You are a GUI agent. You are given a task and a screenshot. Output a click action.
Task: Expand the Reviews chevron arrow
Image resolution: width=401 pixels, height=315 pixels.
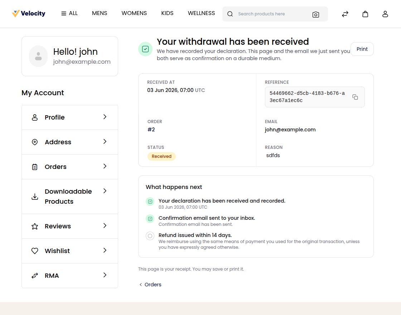[105, 226]
